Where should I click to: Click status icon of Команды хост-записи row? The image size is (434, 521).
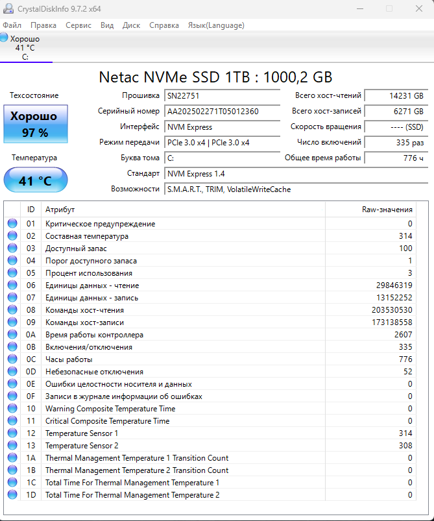(12, 322)
